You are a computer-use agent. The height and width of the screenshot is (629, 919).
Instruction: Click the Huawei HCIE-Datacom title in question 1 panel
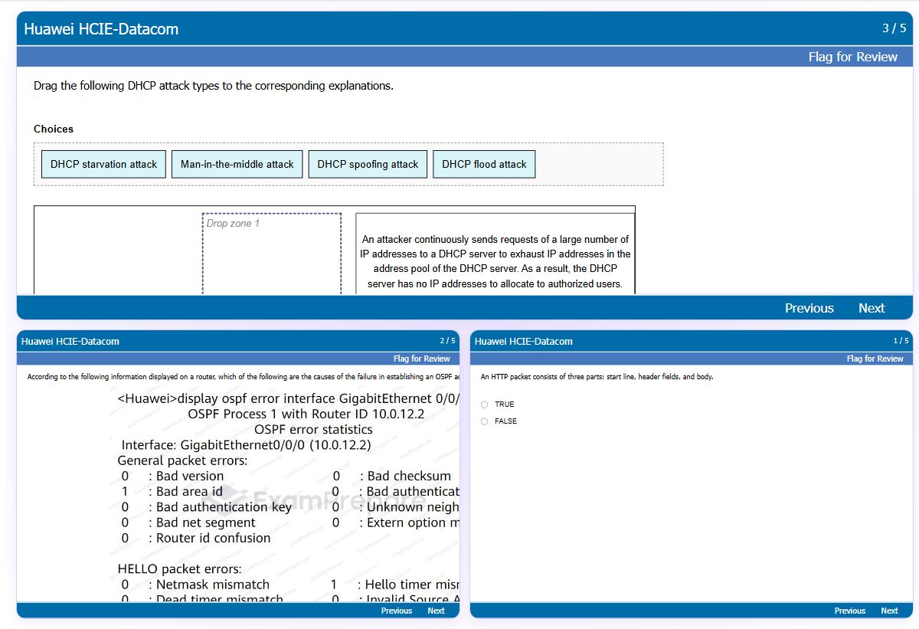tap(524, 342)
